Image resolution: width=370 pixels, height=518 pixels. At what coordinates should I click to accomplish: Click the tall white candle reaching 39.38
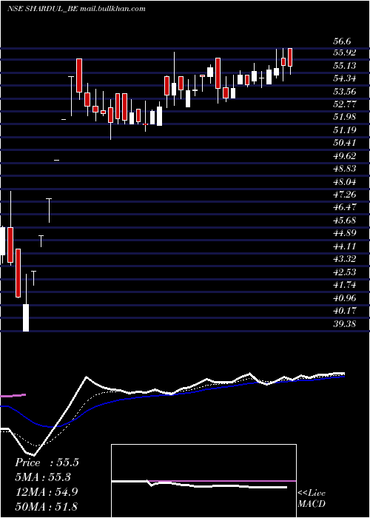click(26, 317)
